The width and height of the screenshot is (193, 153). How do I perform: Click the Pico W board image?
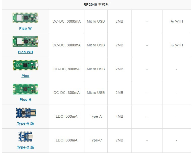(25, 18)
